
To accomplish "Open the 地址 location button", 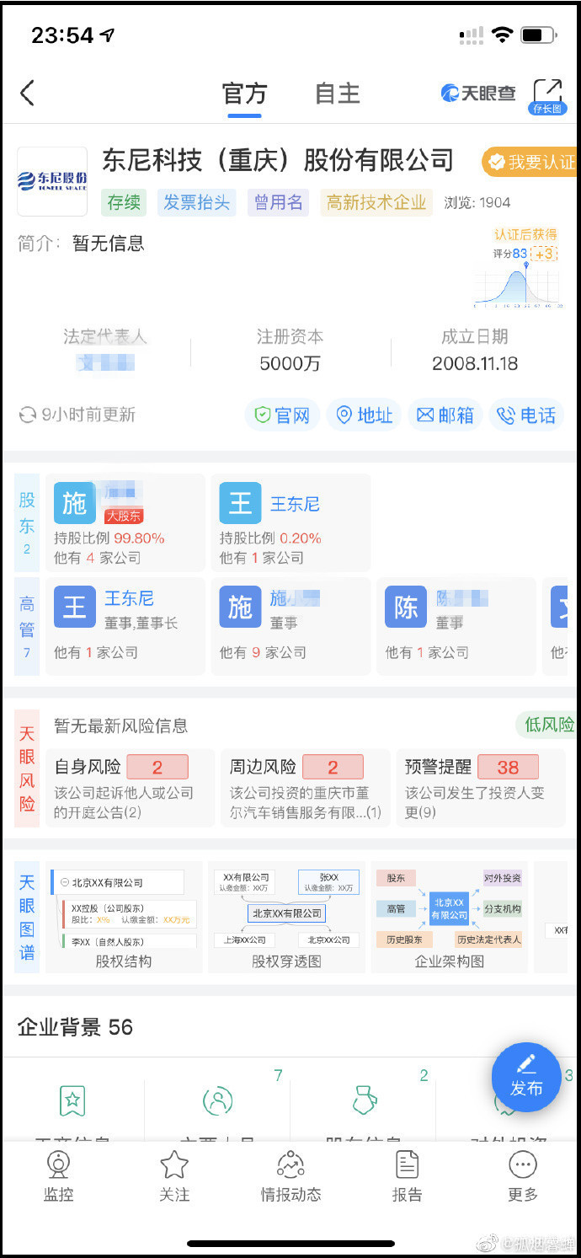I will click(364, 415).
